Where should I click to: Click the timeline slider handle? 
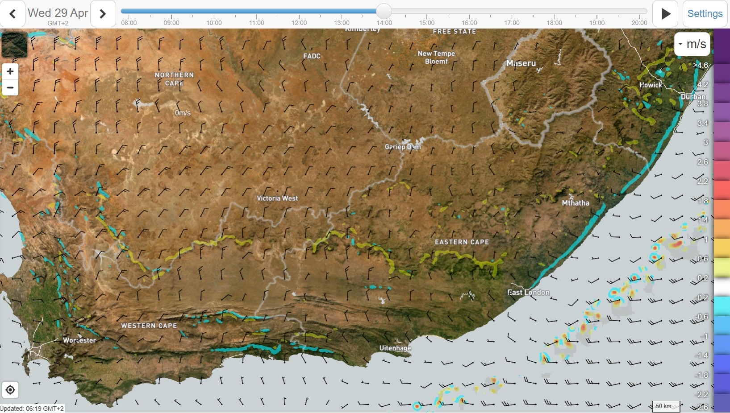click(384, 11)
